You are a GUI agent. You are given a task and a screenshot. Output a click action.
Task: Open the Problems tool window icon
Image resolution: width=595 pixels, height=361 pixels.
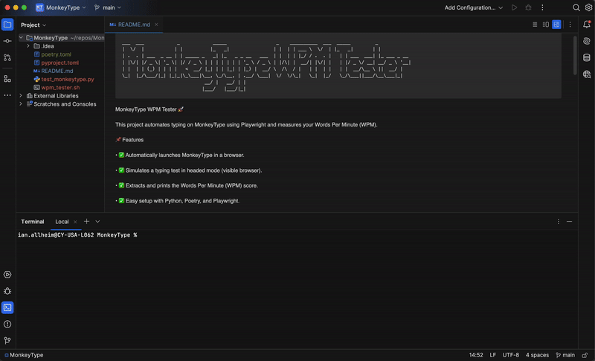pos(7,325)
